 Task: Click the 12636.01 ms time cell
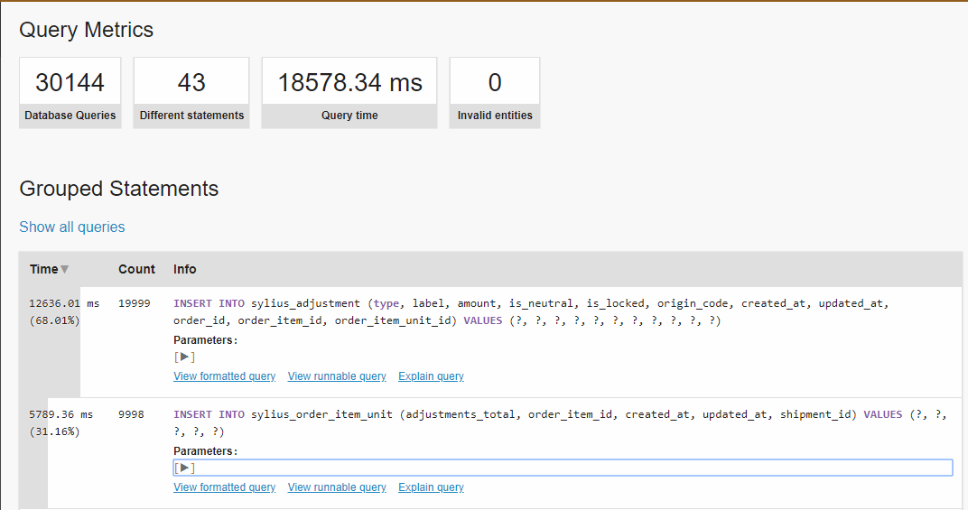(x=64, y=303)
